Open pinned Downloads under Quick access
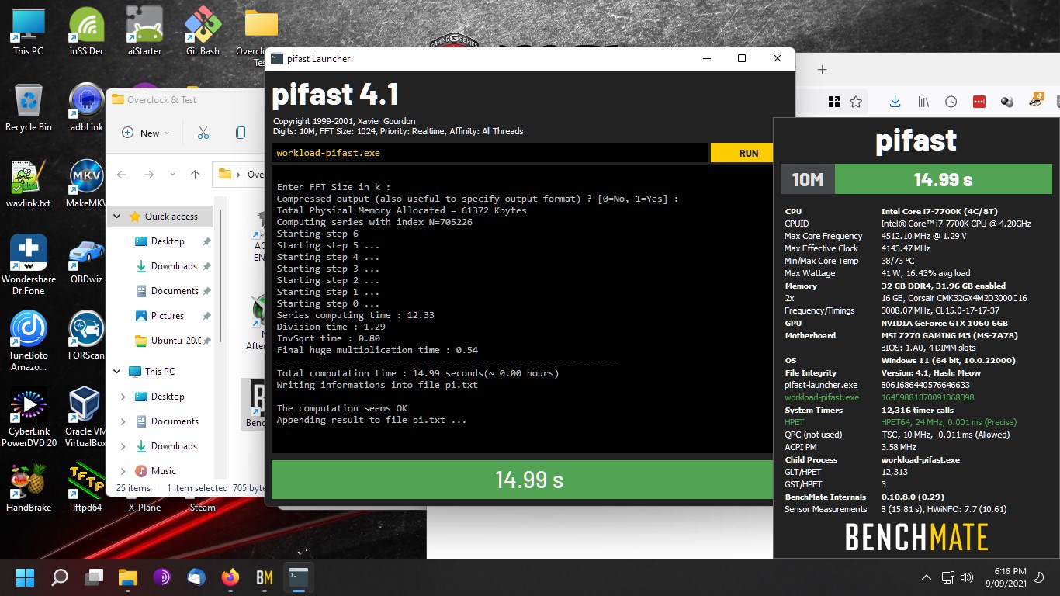Image resolution: width=1060 pixels, height=596 pixels. (174, 266)
